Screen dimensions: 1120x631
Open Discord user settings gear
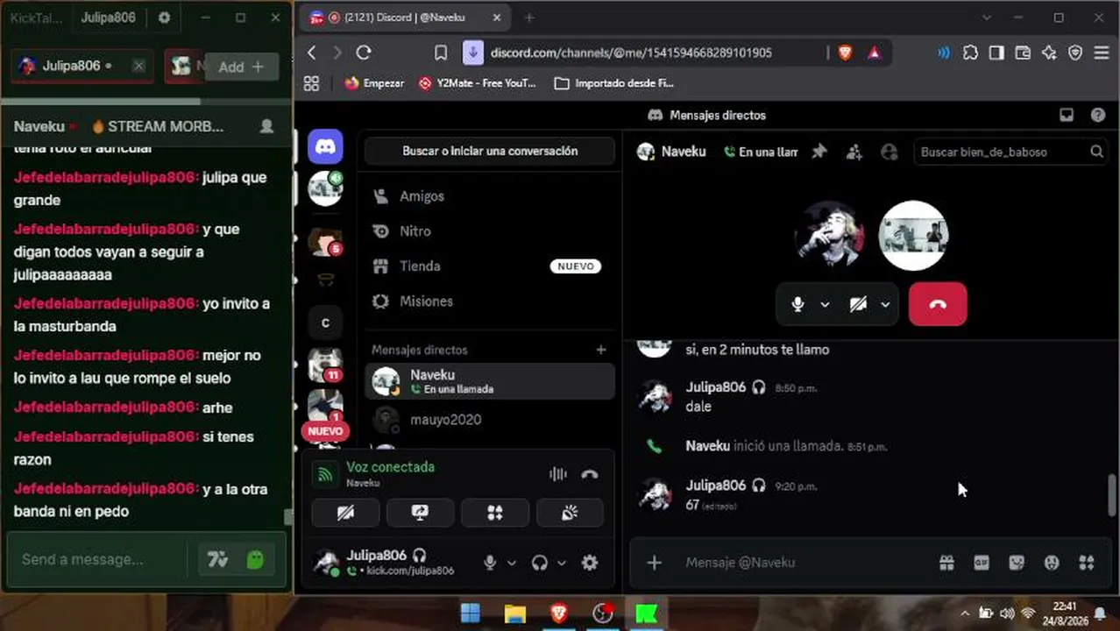(x=590, y=563)
